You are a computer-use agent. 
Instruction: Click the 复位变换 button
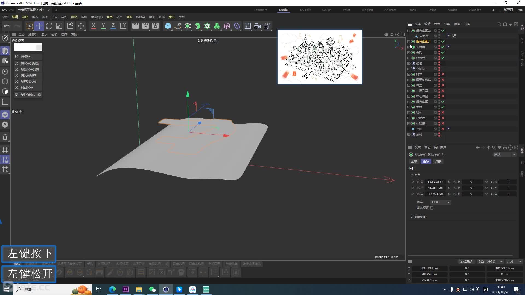pyautogui.click(x=466, y=262)
